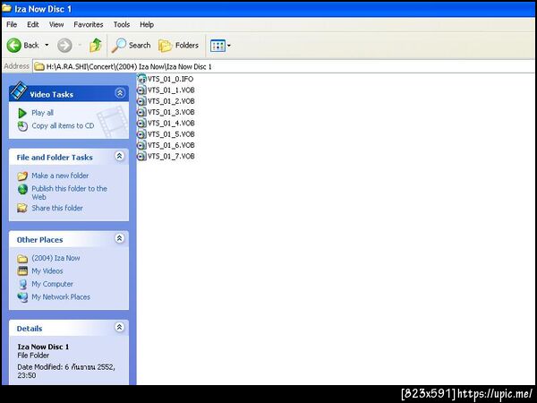Click the VTS_01_2.VOB file icon

141,101
